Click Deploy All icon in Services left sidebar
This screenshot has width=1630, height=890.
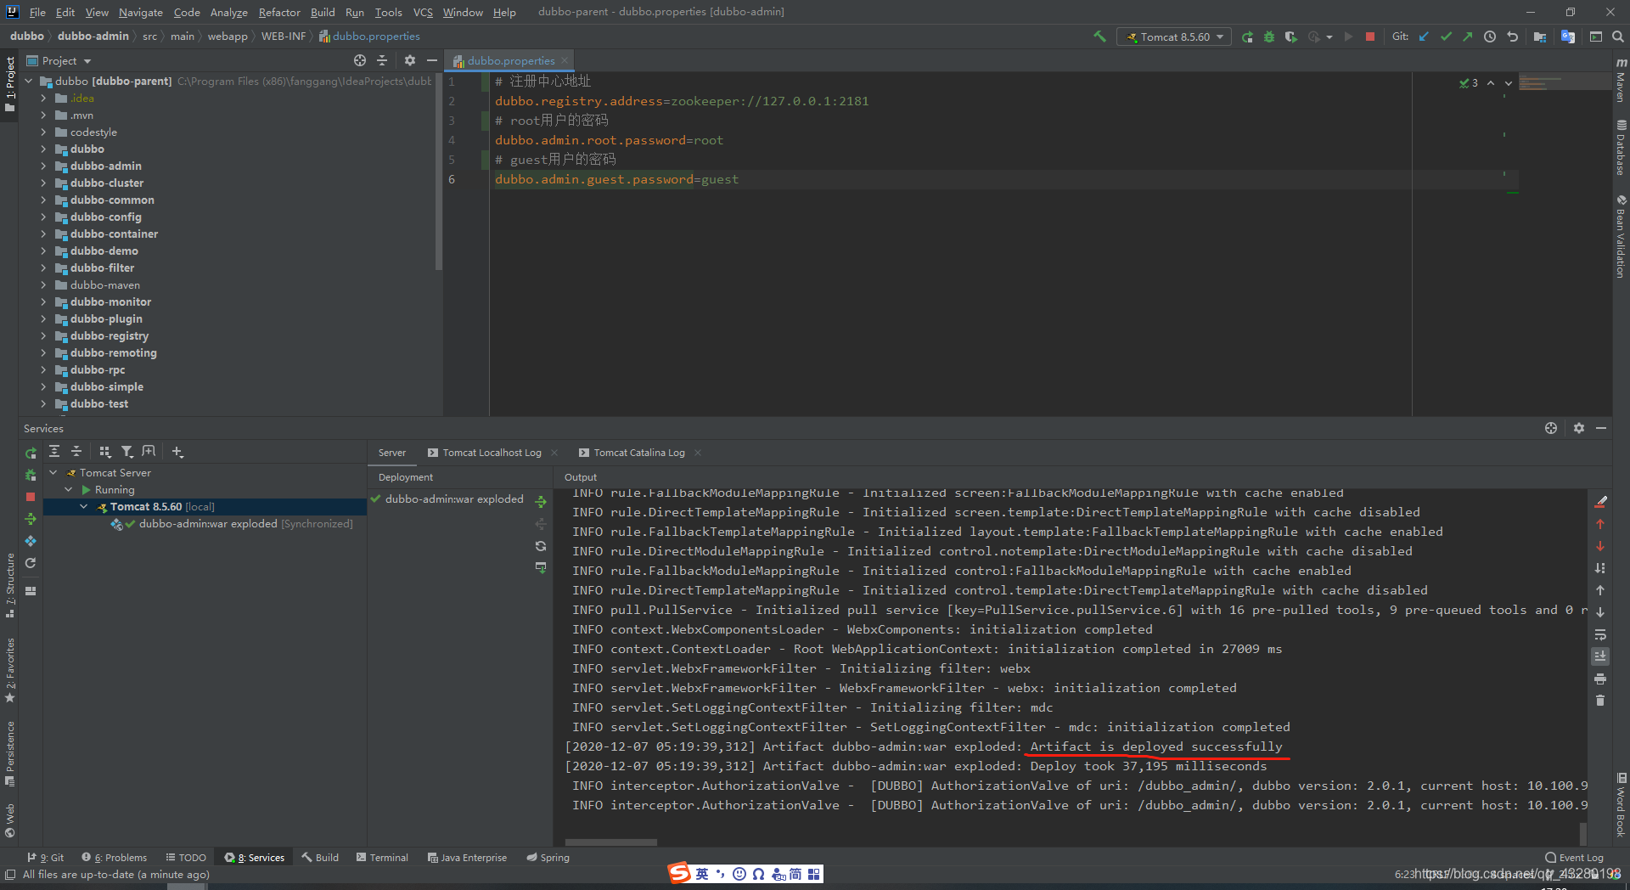coord(31,519)
